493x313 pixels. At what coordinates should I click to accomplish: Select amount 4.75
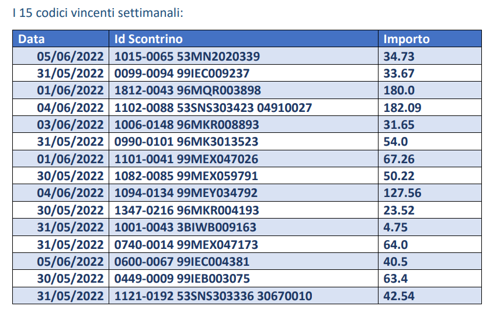click(395, 227)
